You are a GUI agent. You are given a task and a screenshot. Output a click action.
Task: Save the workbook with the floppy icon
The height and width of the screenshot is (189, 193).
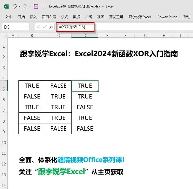36,6
